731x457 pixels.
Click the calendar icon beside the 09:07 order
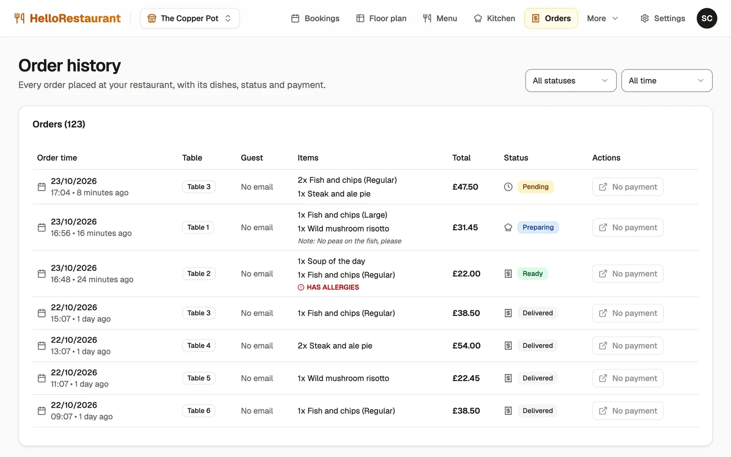pyautogui.click(x=42, y=411)
